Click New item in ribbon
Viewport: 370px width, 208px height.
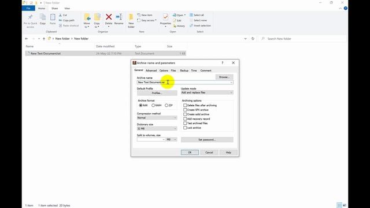click(x=145, y=15)
